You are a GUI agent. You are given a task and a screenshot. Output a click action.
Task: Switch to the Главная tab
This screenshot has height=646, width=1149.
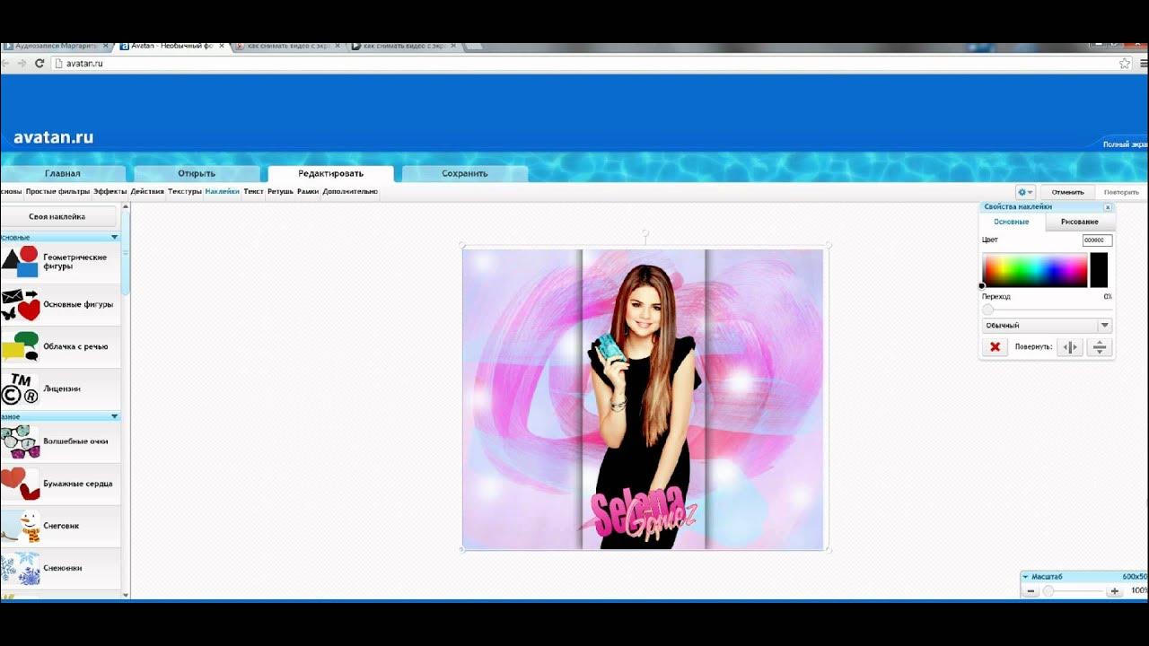point(63,174)
